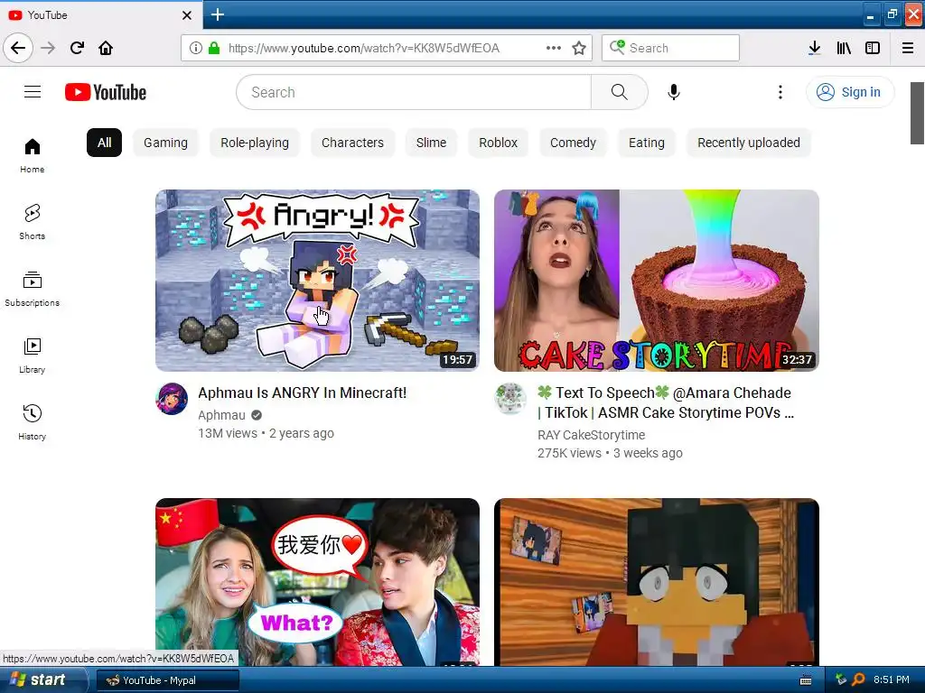
Task: Open the Cake Storytime video thumbnail
Action: [x=657, y=281]
